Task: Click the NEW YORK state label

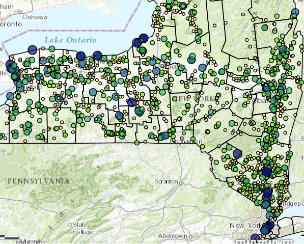Action: pos(197,99)
